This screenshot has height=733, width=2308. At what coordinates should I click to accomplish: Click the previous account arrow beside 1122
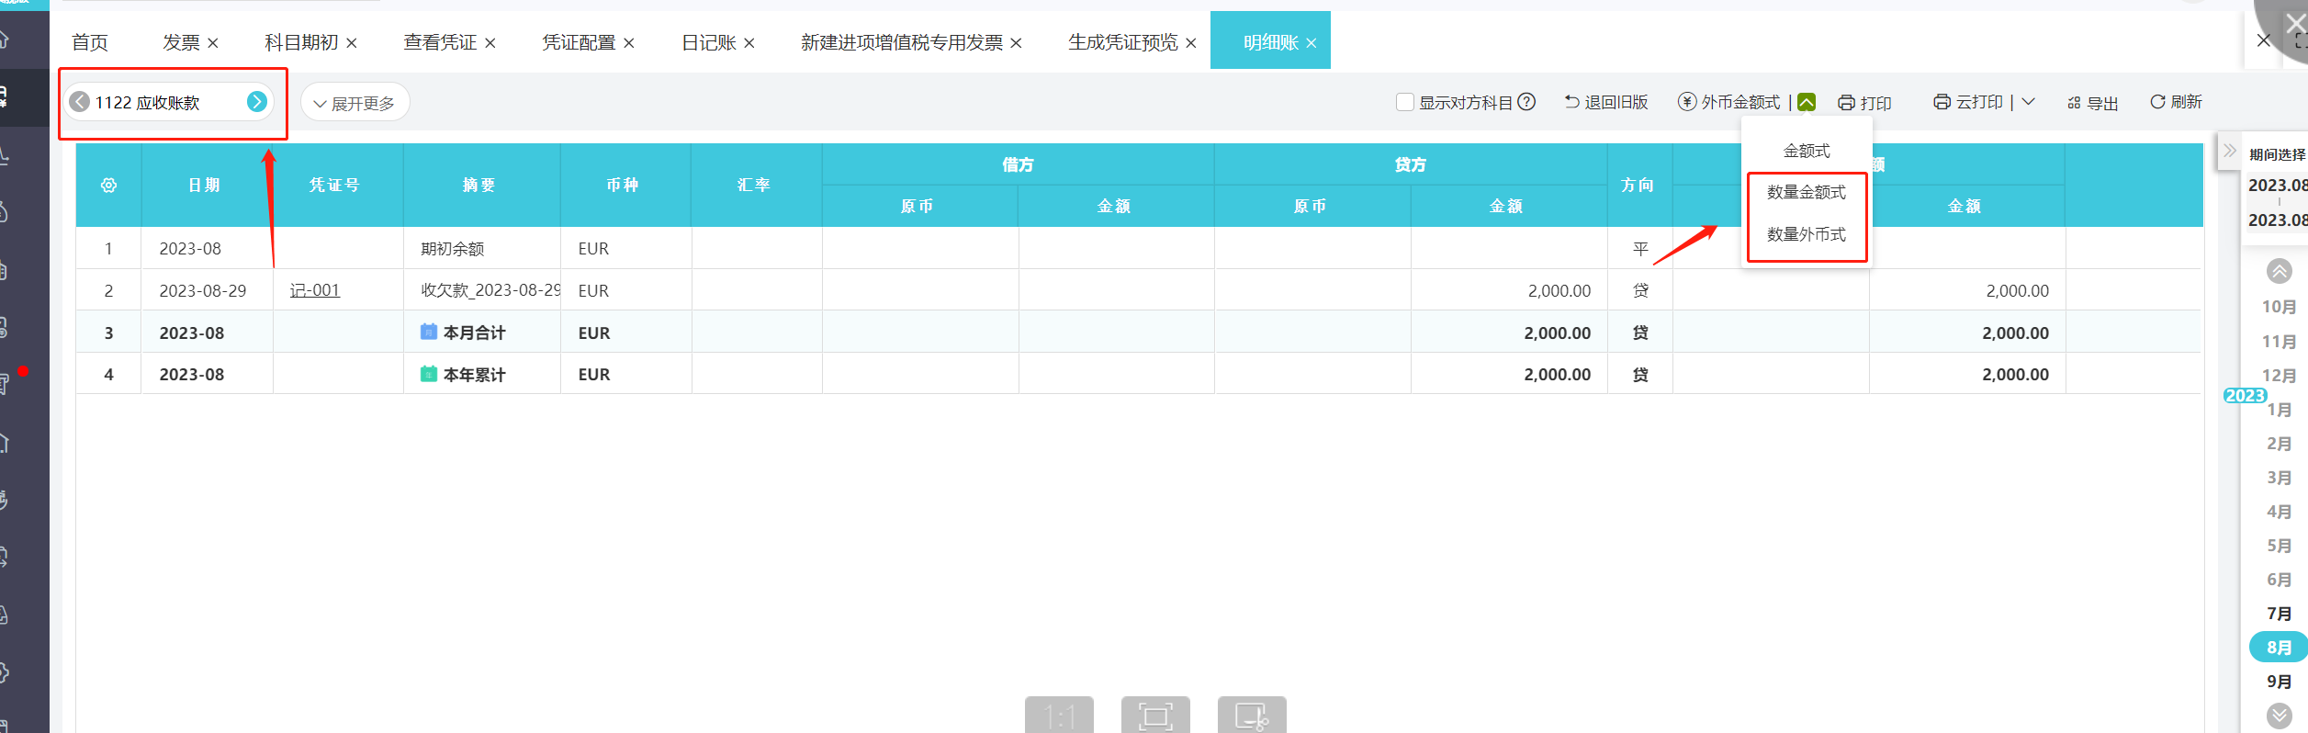point(80,102)
